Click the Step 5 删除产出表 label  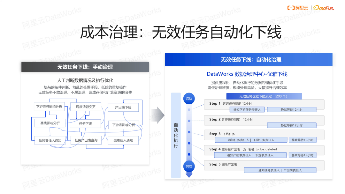223,164
